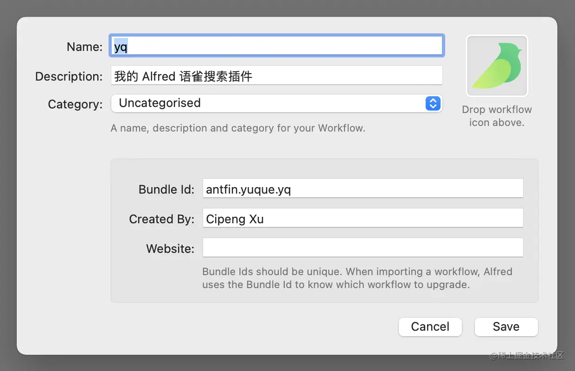575x371 pixels.
Task: Save the workflow details
Action: click(506, 327)
